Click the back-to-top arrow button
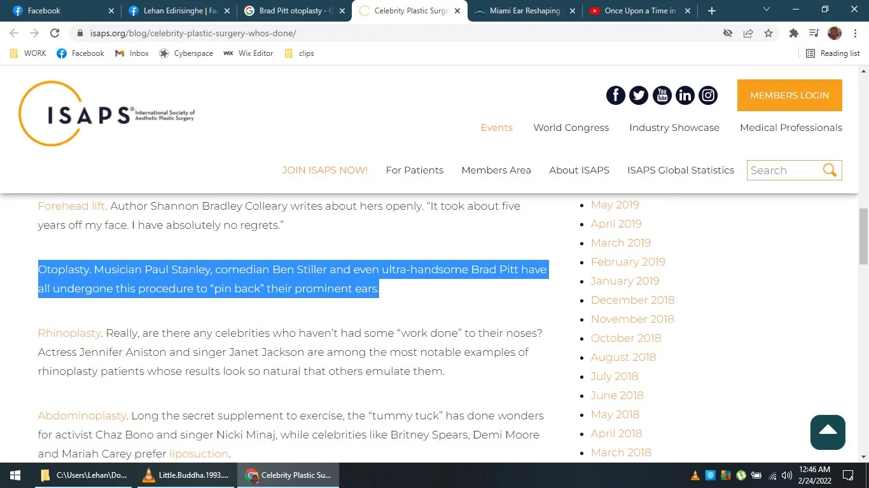This screenshot has width=869, height=488. click(828, 432)
